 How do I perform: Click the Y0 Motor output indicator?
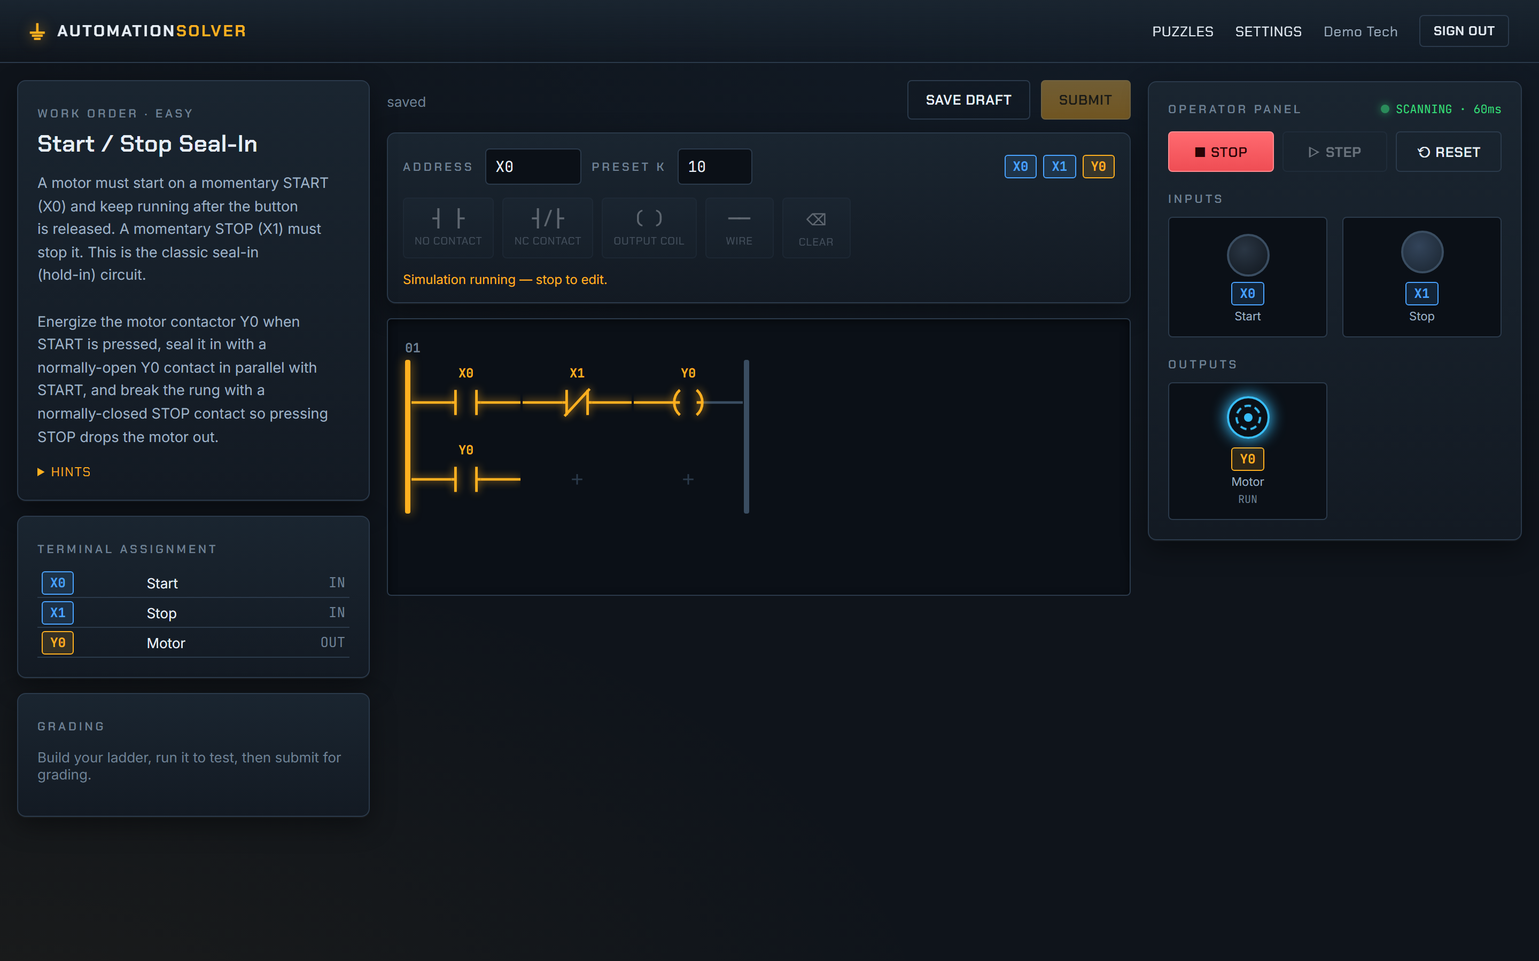(x=1248, y=418)
